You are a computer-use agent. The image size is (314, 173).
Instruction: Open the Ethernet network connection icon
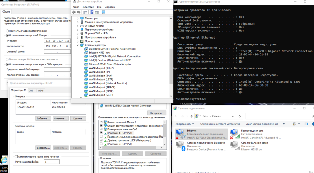(x=180, y=134)
